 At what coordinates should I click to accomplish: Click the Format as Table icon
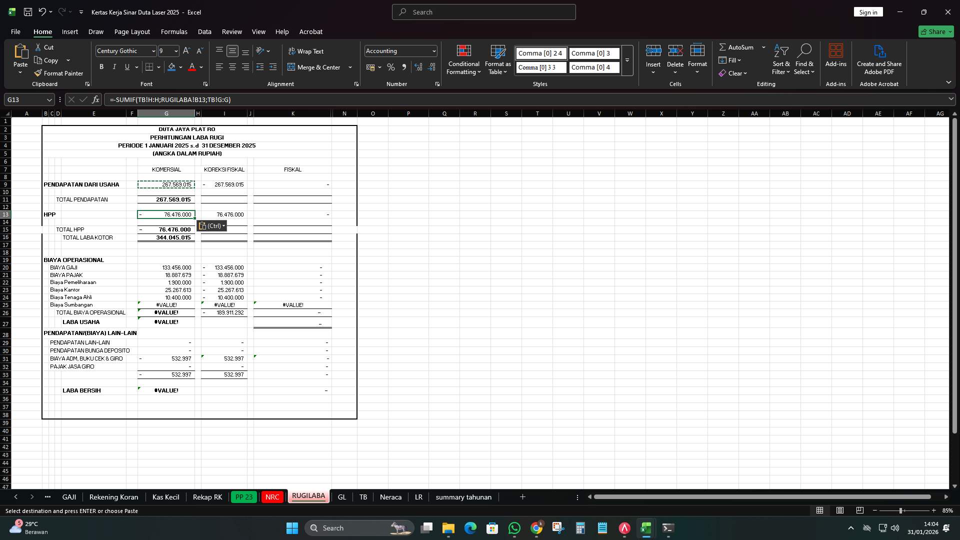497,59
